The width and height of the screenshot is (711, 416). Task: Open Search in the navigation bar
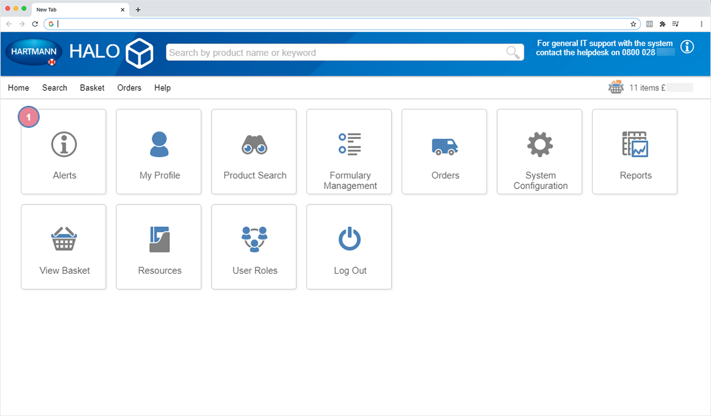pos(55,88)
